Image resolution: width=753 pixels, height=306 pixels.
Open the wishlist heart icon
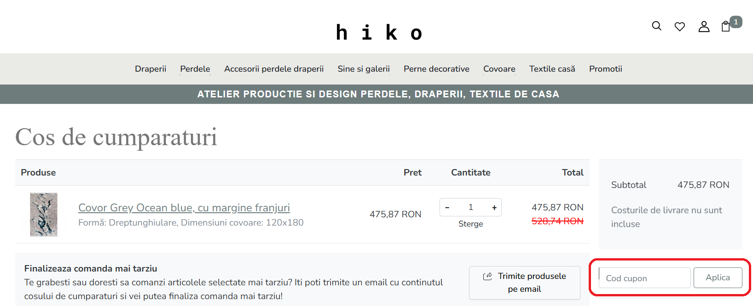click(680, 27)
